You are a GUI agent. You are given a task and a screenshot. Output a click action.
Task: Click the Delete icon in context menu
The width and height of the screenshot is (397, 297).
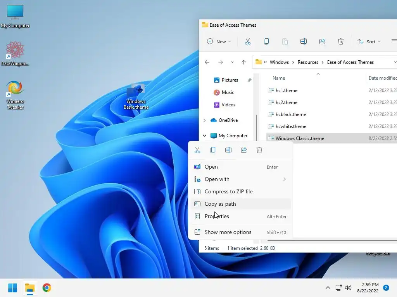259,150
